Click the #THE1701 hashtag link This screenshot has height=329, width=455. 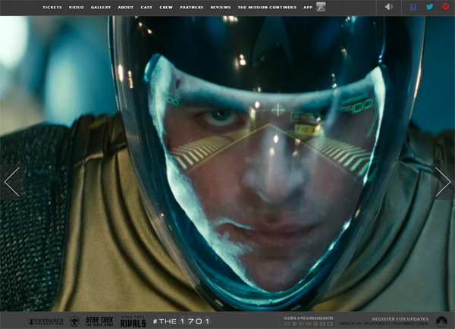point(181,321)
